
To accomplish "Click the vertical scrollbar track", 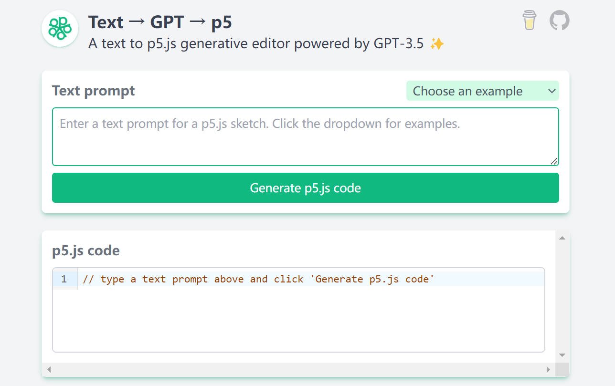I will click(x=562, y=296).
